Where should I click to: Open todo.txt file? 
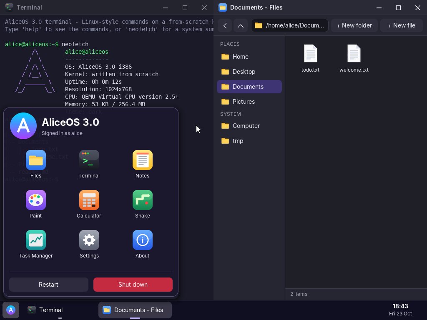click(310, 58)
